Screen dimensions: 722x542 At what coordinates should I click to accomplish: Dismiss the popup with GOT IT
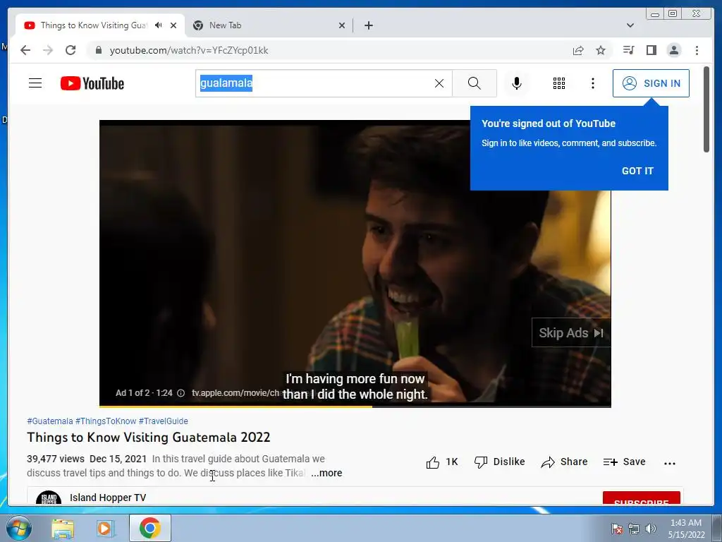[637, 171]
